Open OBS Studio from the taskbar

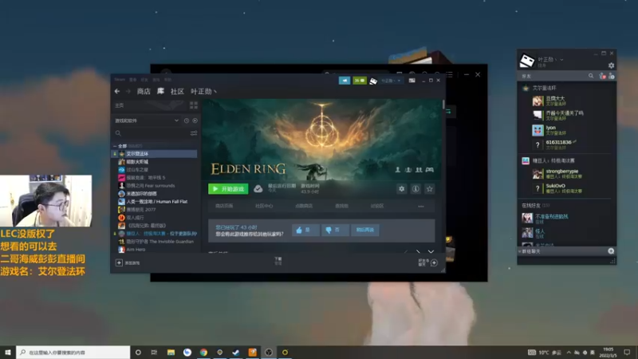tap(269, 352)
